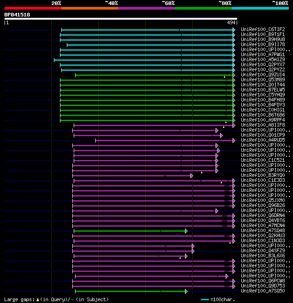The image size is (293, 303).
Task: Open hit UniRef100_Q96B26
Action: click(x=263, y=205)
